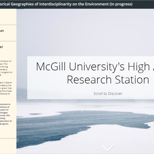Click the empty bottom section of the sidebar
This screenshot has width=154, height=154.
coord(8,146)
